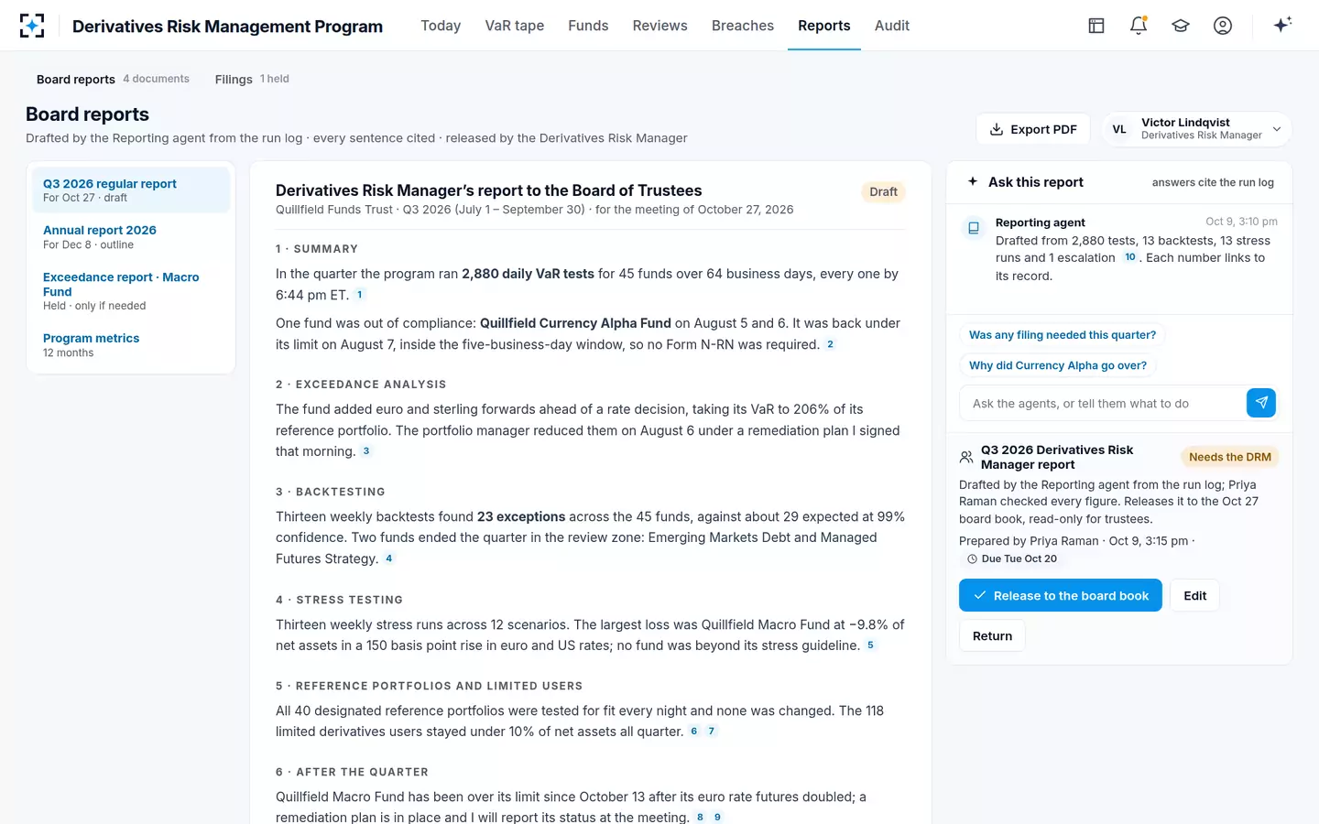The image size is (1319, 824).
Task: Click the graduation cap help icon
Action: pyautogui.click(x=1181, y=26)
